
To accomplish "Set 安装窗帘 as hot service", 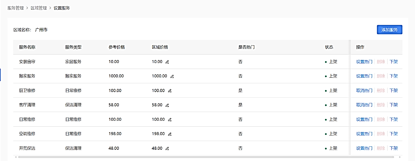I will click(364, 62).
